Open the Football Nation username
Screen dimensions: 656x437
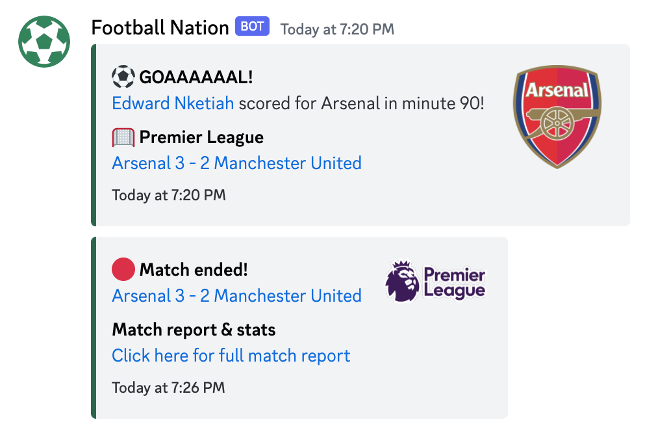(160, 28)
